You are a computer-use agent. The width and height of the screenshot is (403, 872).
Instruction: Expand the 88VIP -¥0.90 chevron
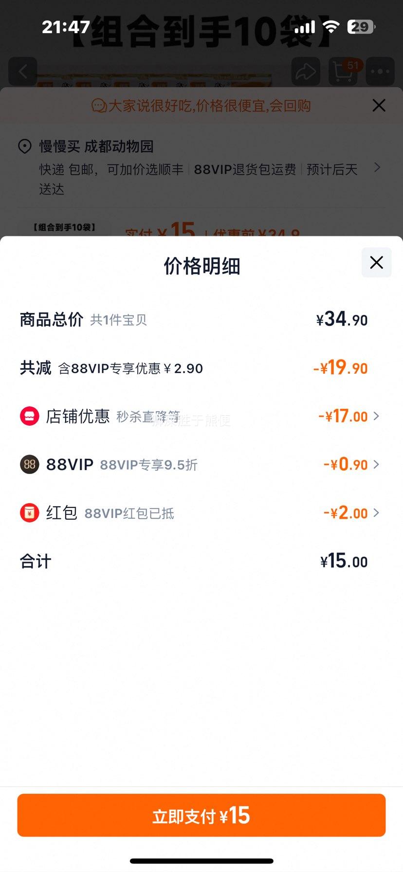click(x=376, y=464)
